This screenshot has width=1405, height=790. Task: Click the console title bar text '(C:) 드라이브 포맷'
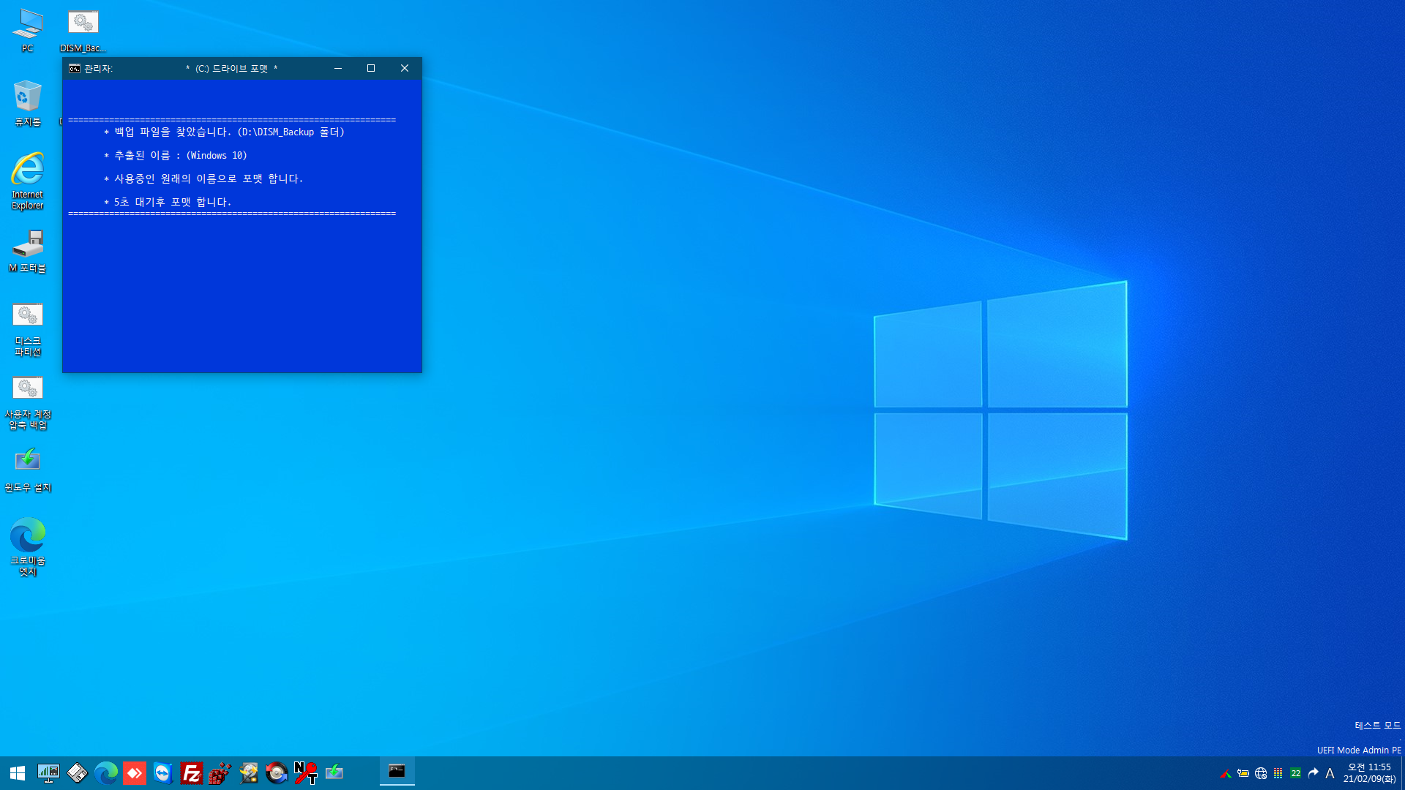pos(231,69)
